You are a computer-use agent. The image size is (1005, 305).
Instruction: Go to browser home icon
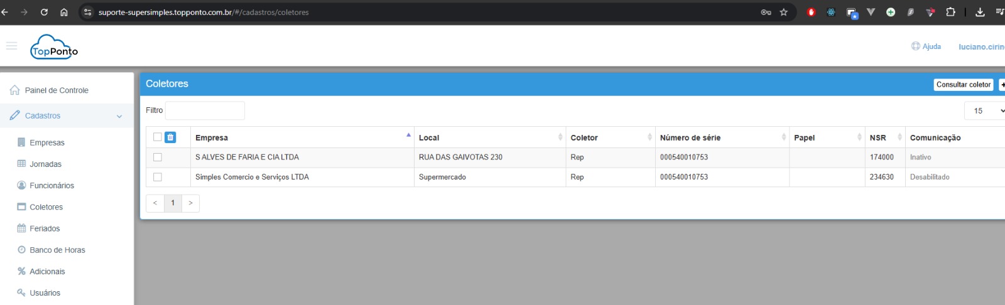point(64,12)
